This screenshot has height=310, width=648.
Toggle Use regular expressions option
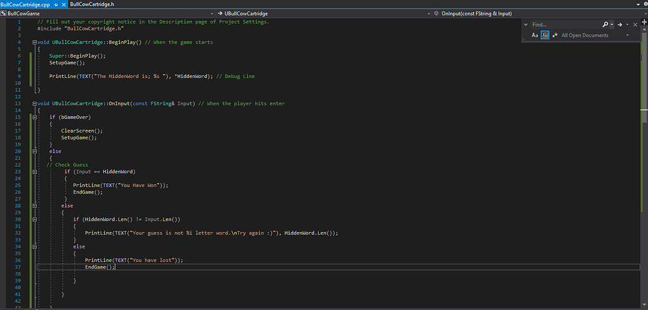pos(555,36)
